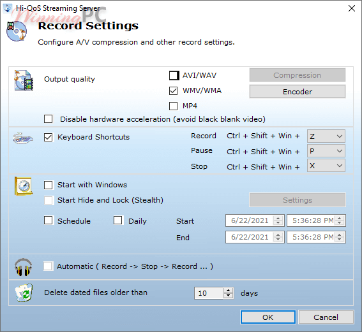This screenshot has height=332, width=362.
Task: Open the Record shortcut key dropdown
Action: (x=326, y=136)
